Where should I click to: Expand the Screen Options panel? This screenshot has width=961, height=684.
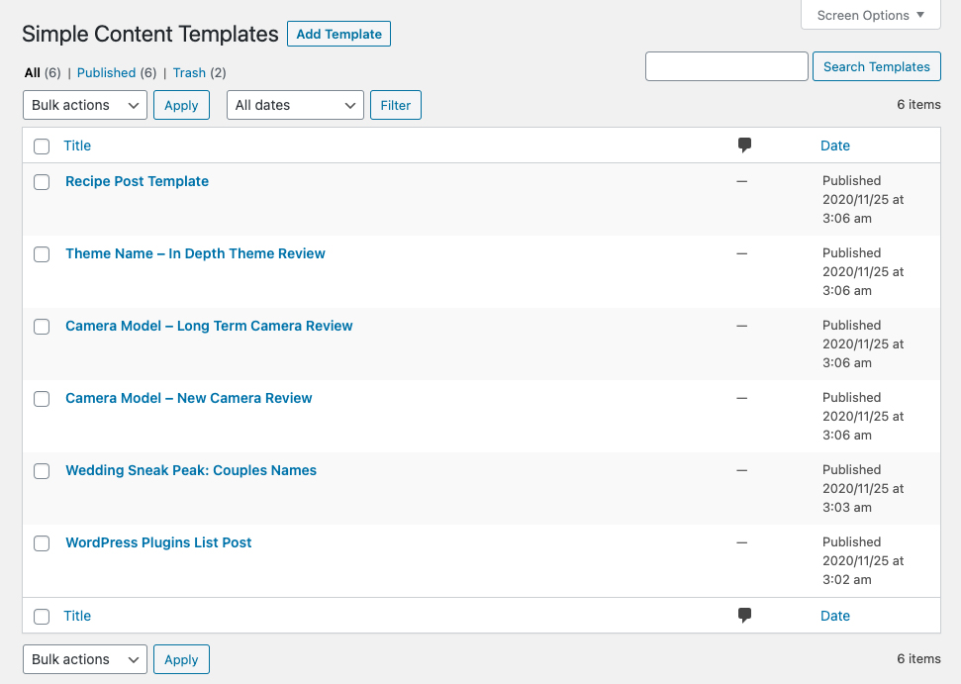870,15
